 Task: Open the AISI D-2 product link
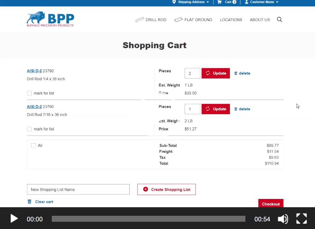tap(34, 71)
